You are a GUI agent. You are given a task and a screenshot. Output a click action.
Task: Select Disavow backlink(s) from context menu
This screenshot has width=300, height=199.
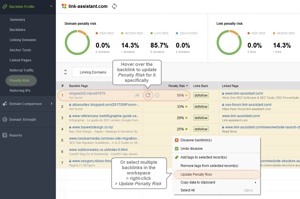pyautogui.click(x=216, y=140)
